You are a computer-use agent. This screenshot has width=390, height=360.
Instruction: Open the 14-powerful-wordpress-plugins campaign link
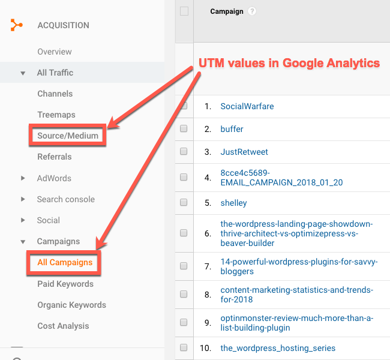point(299,266)
